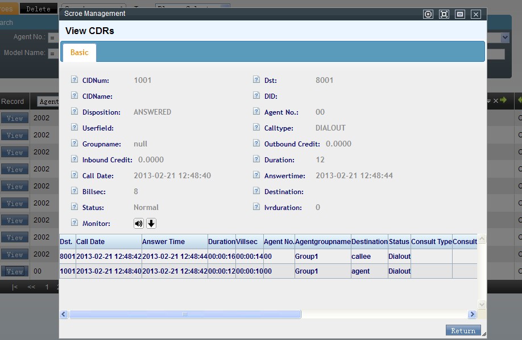The height and width of the screenshot is (340, 522).
Task: Click the help icon next to Disposition
Action: click(x=74, y=112)
